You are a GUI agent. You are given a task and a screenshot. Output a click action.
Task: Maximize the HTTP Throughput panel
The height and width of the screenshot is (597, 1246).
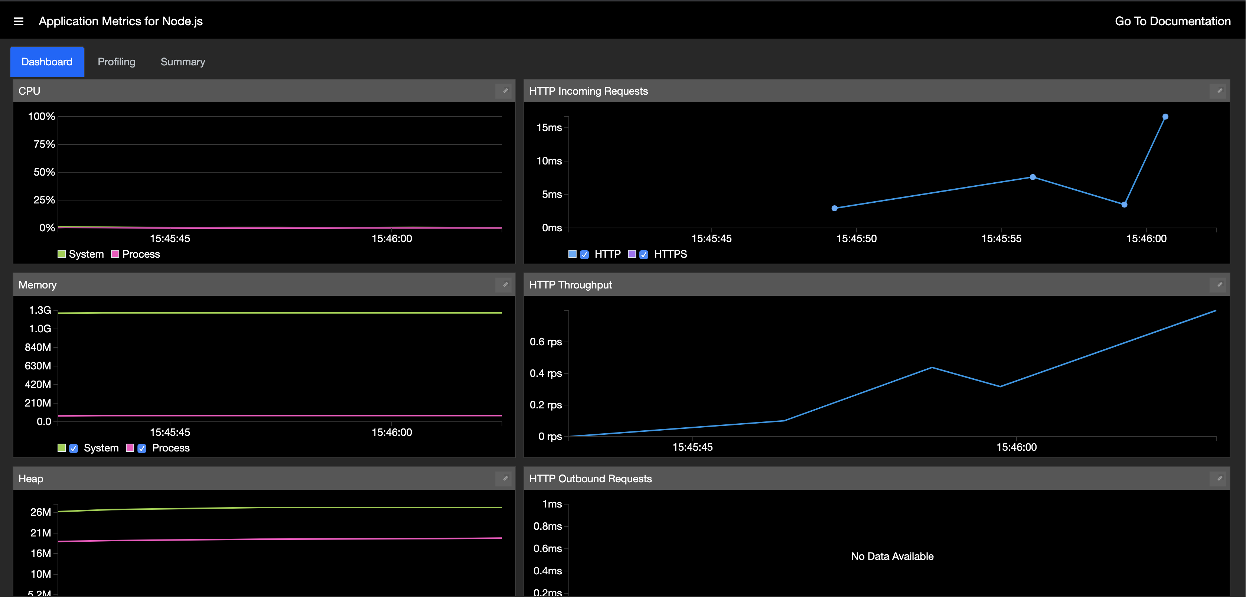(x=1219, y=285)
